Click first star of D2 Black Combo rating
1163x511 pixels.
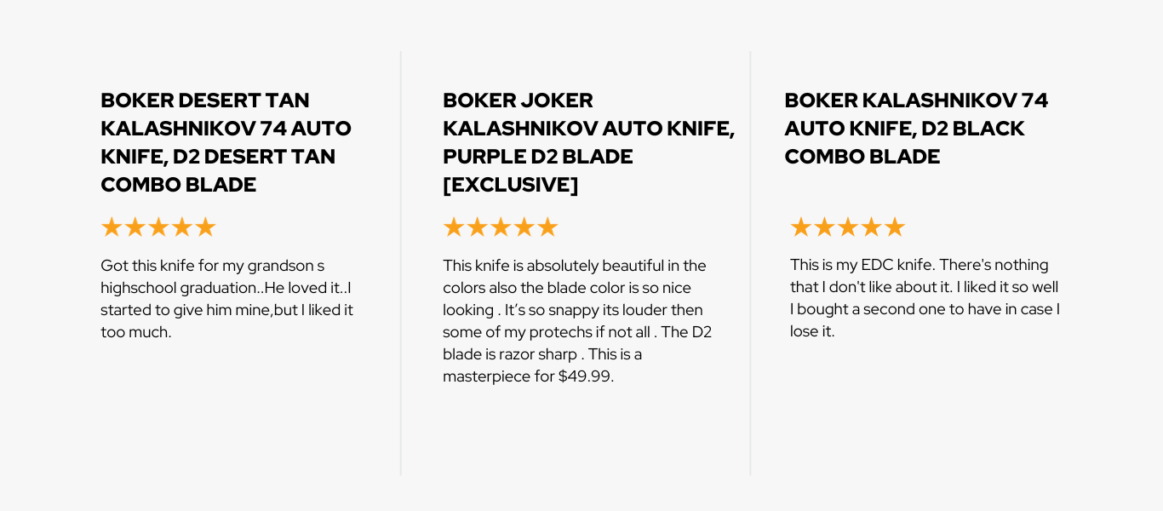click(x=801, y=227)
